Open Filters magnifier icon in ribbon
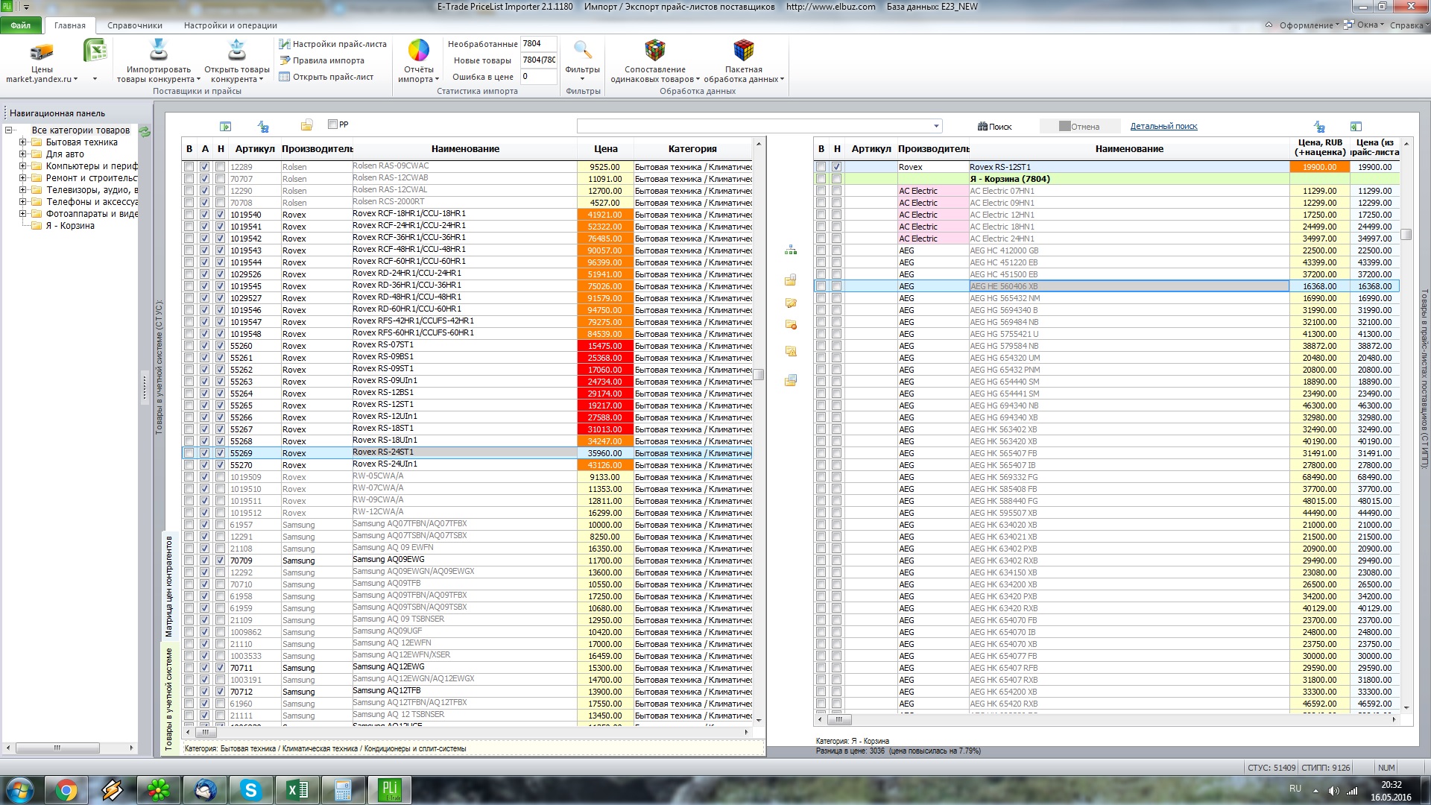The height and width of the screenshot is (805, 1431). click(583, 51)
